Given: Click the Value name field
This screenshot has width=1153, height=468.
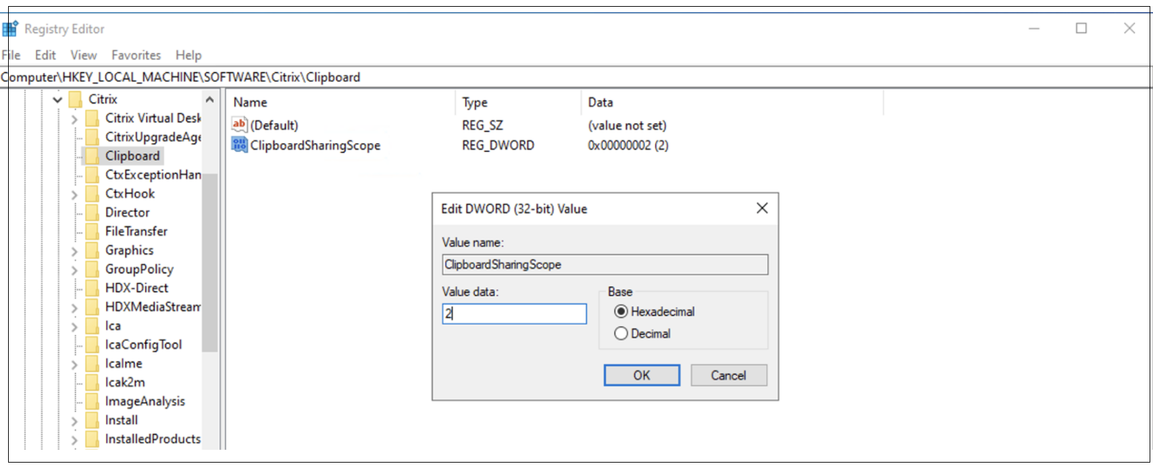Looking at the screenshot, I should pos(605,265).
